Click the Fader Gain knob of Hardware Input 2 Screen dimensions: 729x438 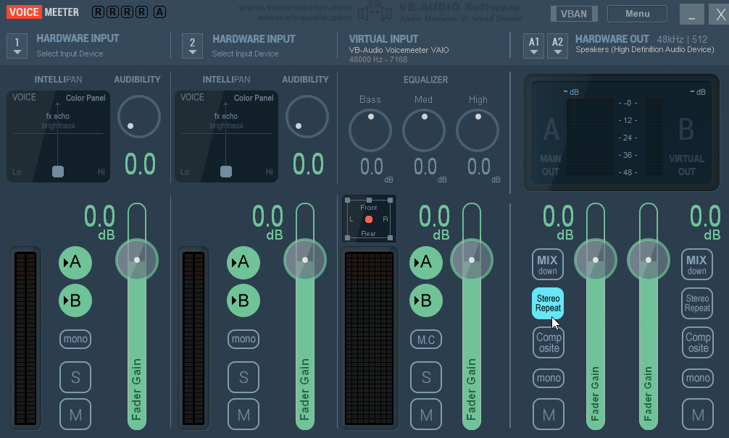(x=305, y=260)
